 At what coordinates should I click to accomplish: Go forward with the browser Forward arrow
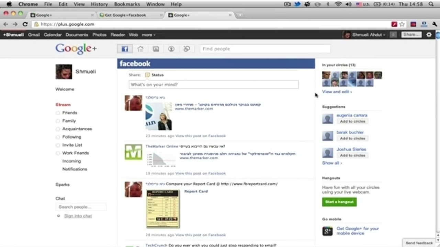tap(15, 24)
